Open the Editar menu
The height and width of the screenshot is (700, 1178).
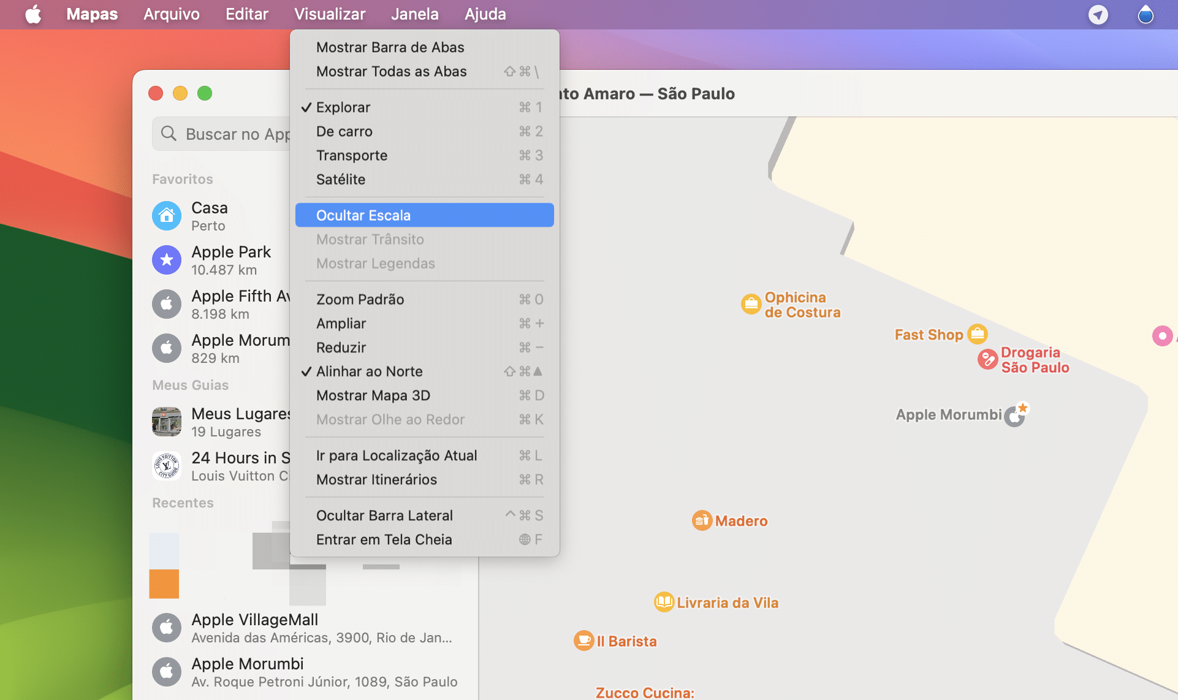pos(247,14)
